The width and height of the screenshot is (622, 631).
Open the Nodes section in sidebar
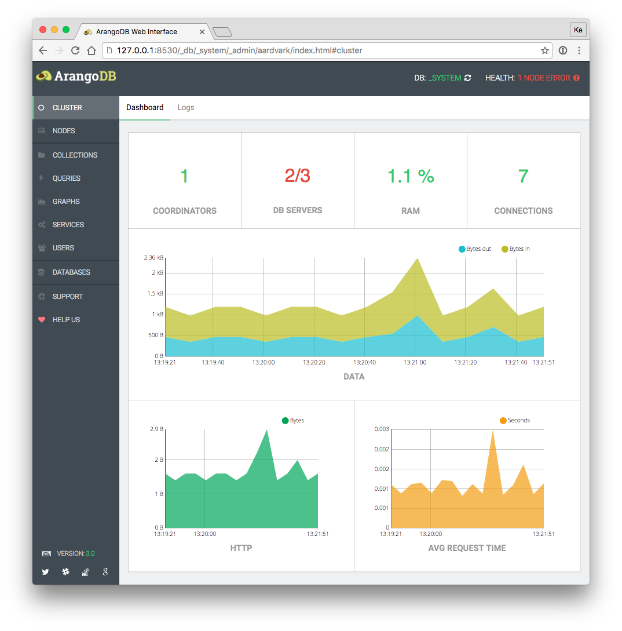64,131
